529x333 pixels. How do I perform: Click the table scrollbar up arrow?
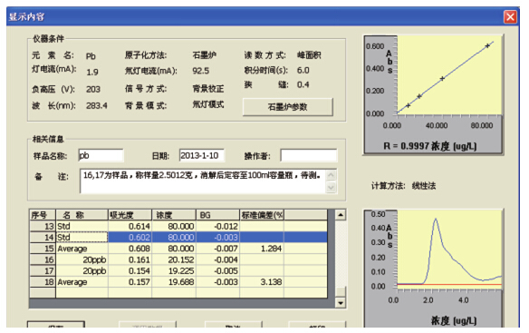coord(341,215)
